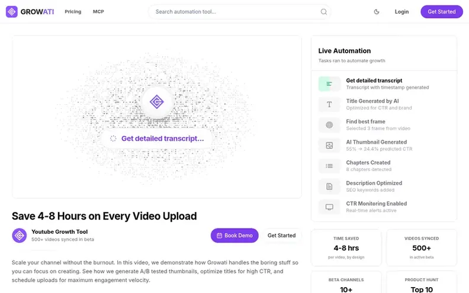This screenshot has width=469, height=293.
Task: Open the Pricing page
Action: click(73, 12)
